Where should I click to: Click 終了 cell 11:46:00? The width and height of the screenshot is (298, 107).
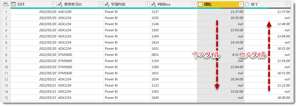click(267, 24)
